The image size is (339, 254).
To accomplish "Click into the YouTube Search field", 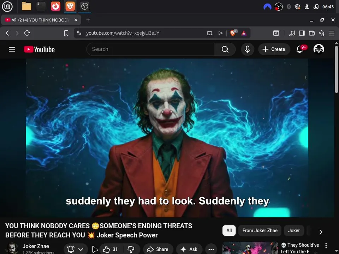I will 150,49.
